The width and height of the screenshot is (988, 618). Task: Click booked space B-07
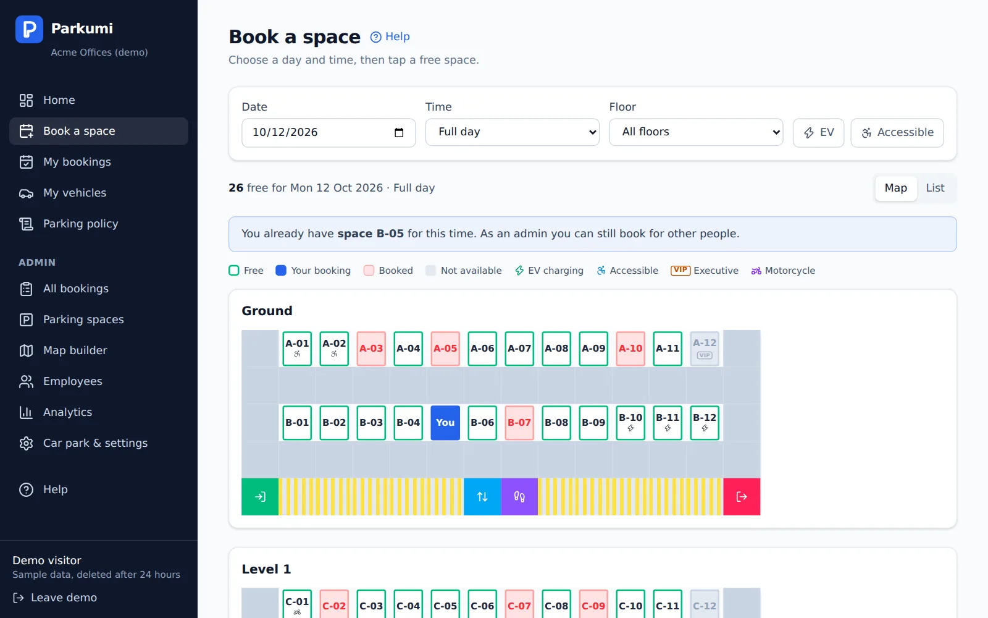point(519,423)
